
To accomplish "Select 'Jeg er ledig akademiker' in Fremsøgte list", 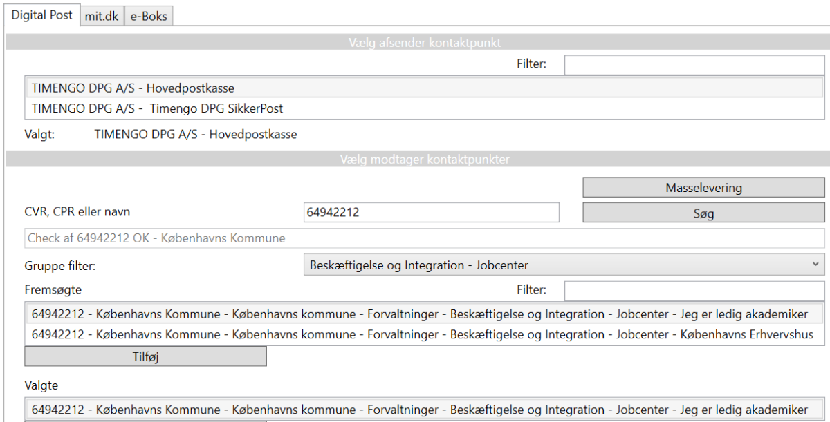I will [419, 314].
